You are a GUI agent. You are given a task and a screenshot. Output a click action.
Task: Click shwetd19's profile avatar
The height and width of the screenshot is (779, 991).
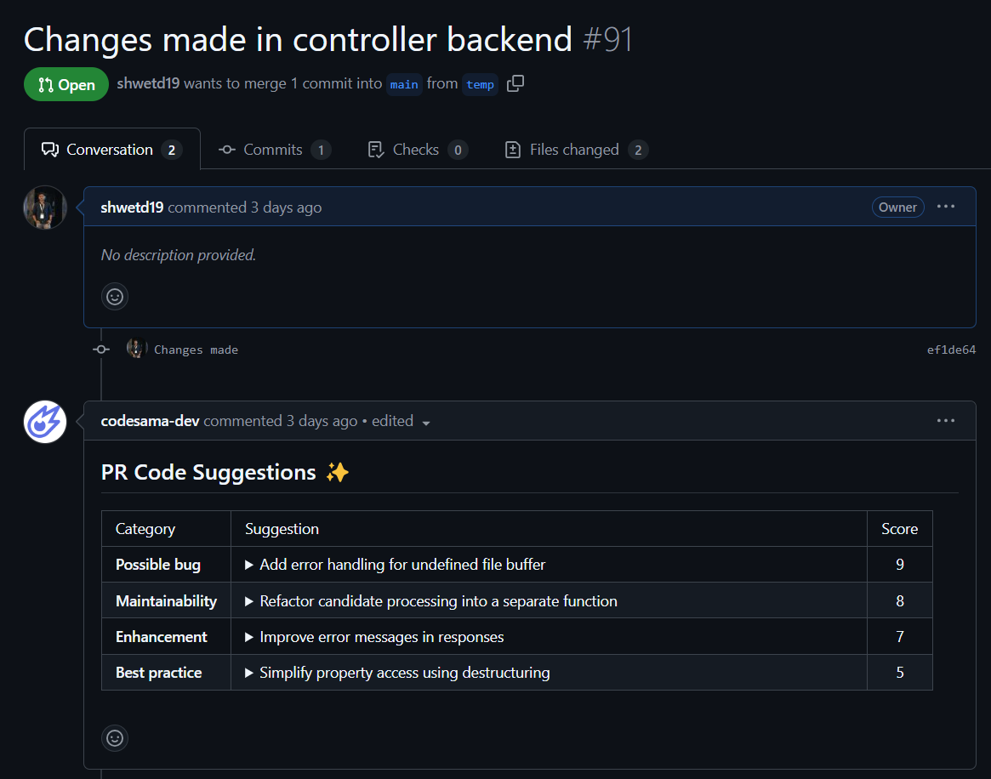pyautogui.click(x=45, y=208)
